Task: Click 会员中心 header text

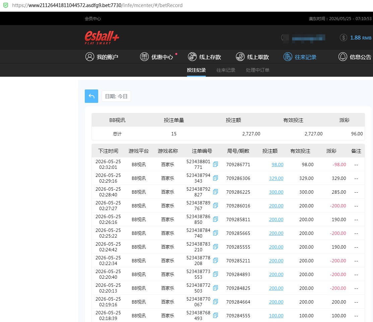Action: [x=93, y=18]
